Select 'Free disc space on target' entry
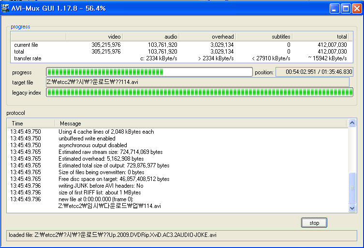This screenshot has width=364, height=248. [114, 179]
